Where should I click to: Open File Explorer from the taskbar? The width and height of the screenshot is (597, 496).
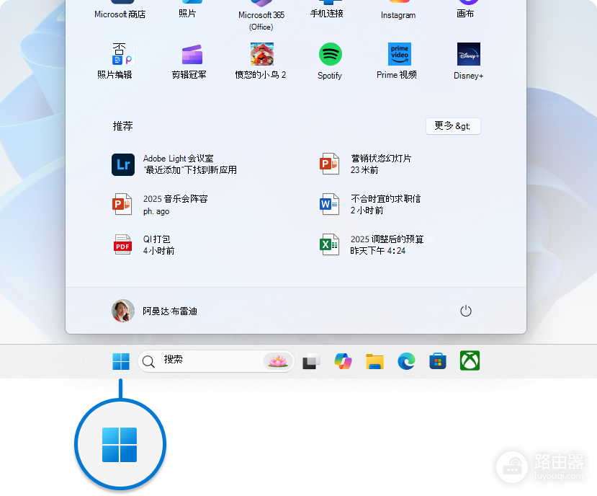coord(374,361)
